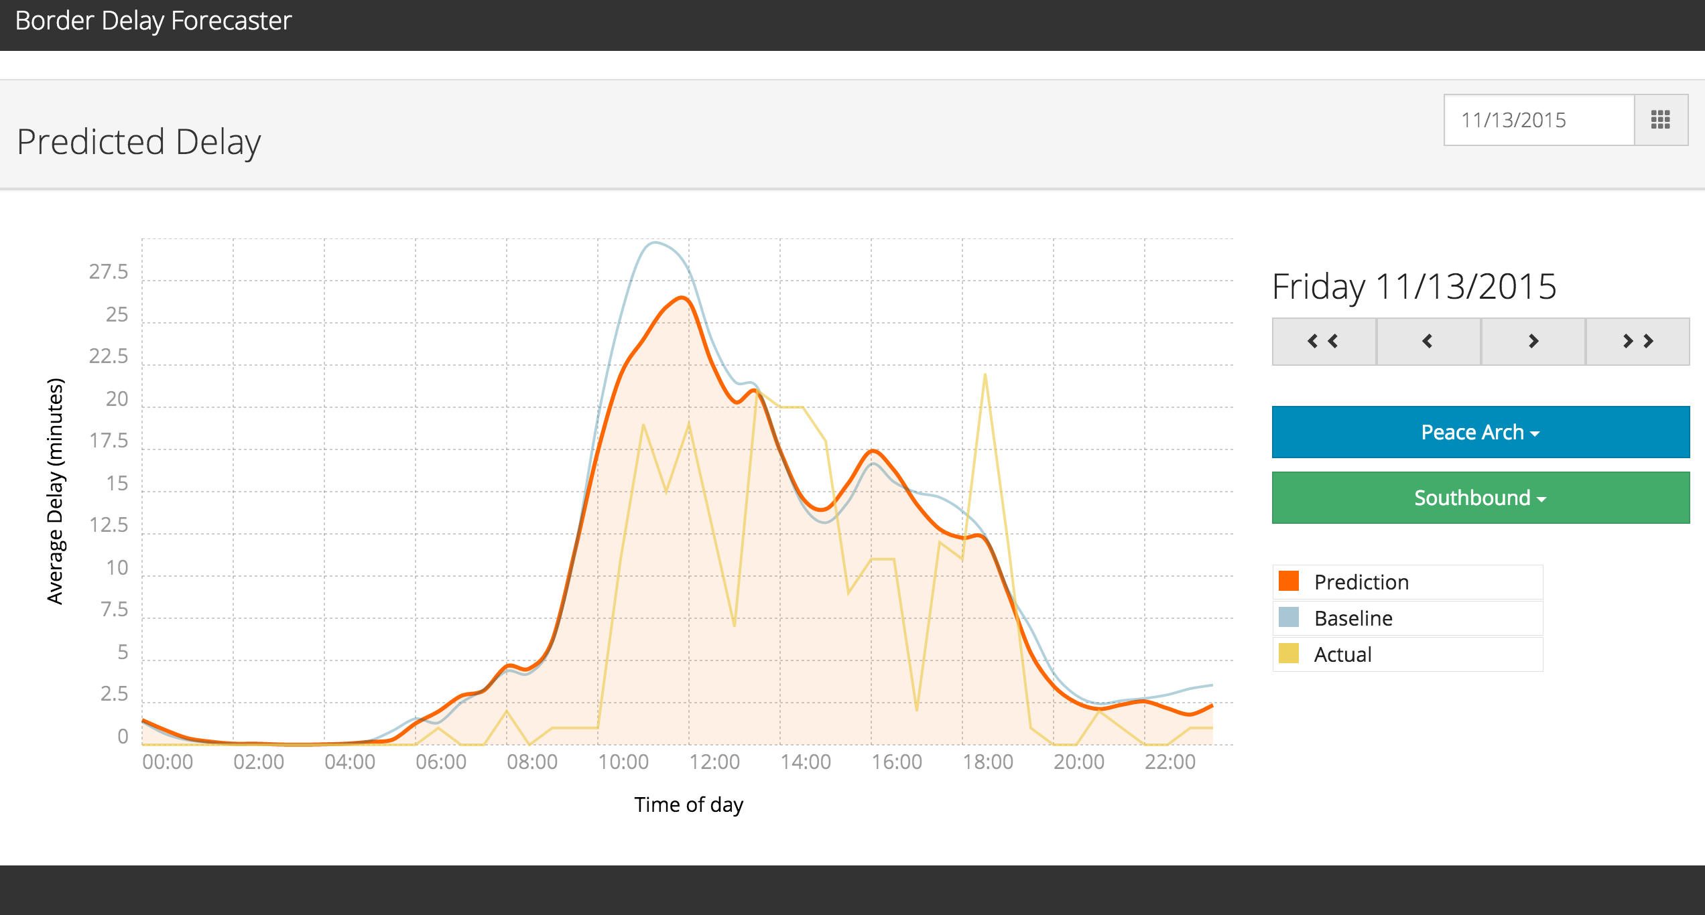Open the calendar grid date picker
The height and width of the screenshot is (915, 1705).
1660,120
